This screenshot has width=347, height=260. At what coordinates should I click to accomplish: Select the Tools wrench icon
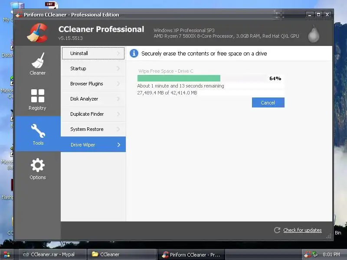point(38,131)
